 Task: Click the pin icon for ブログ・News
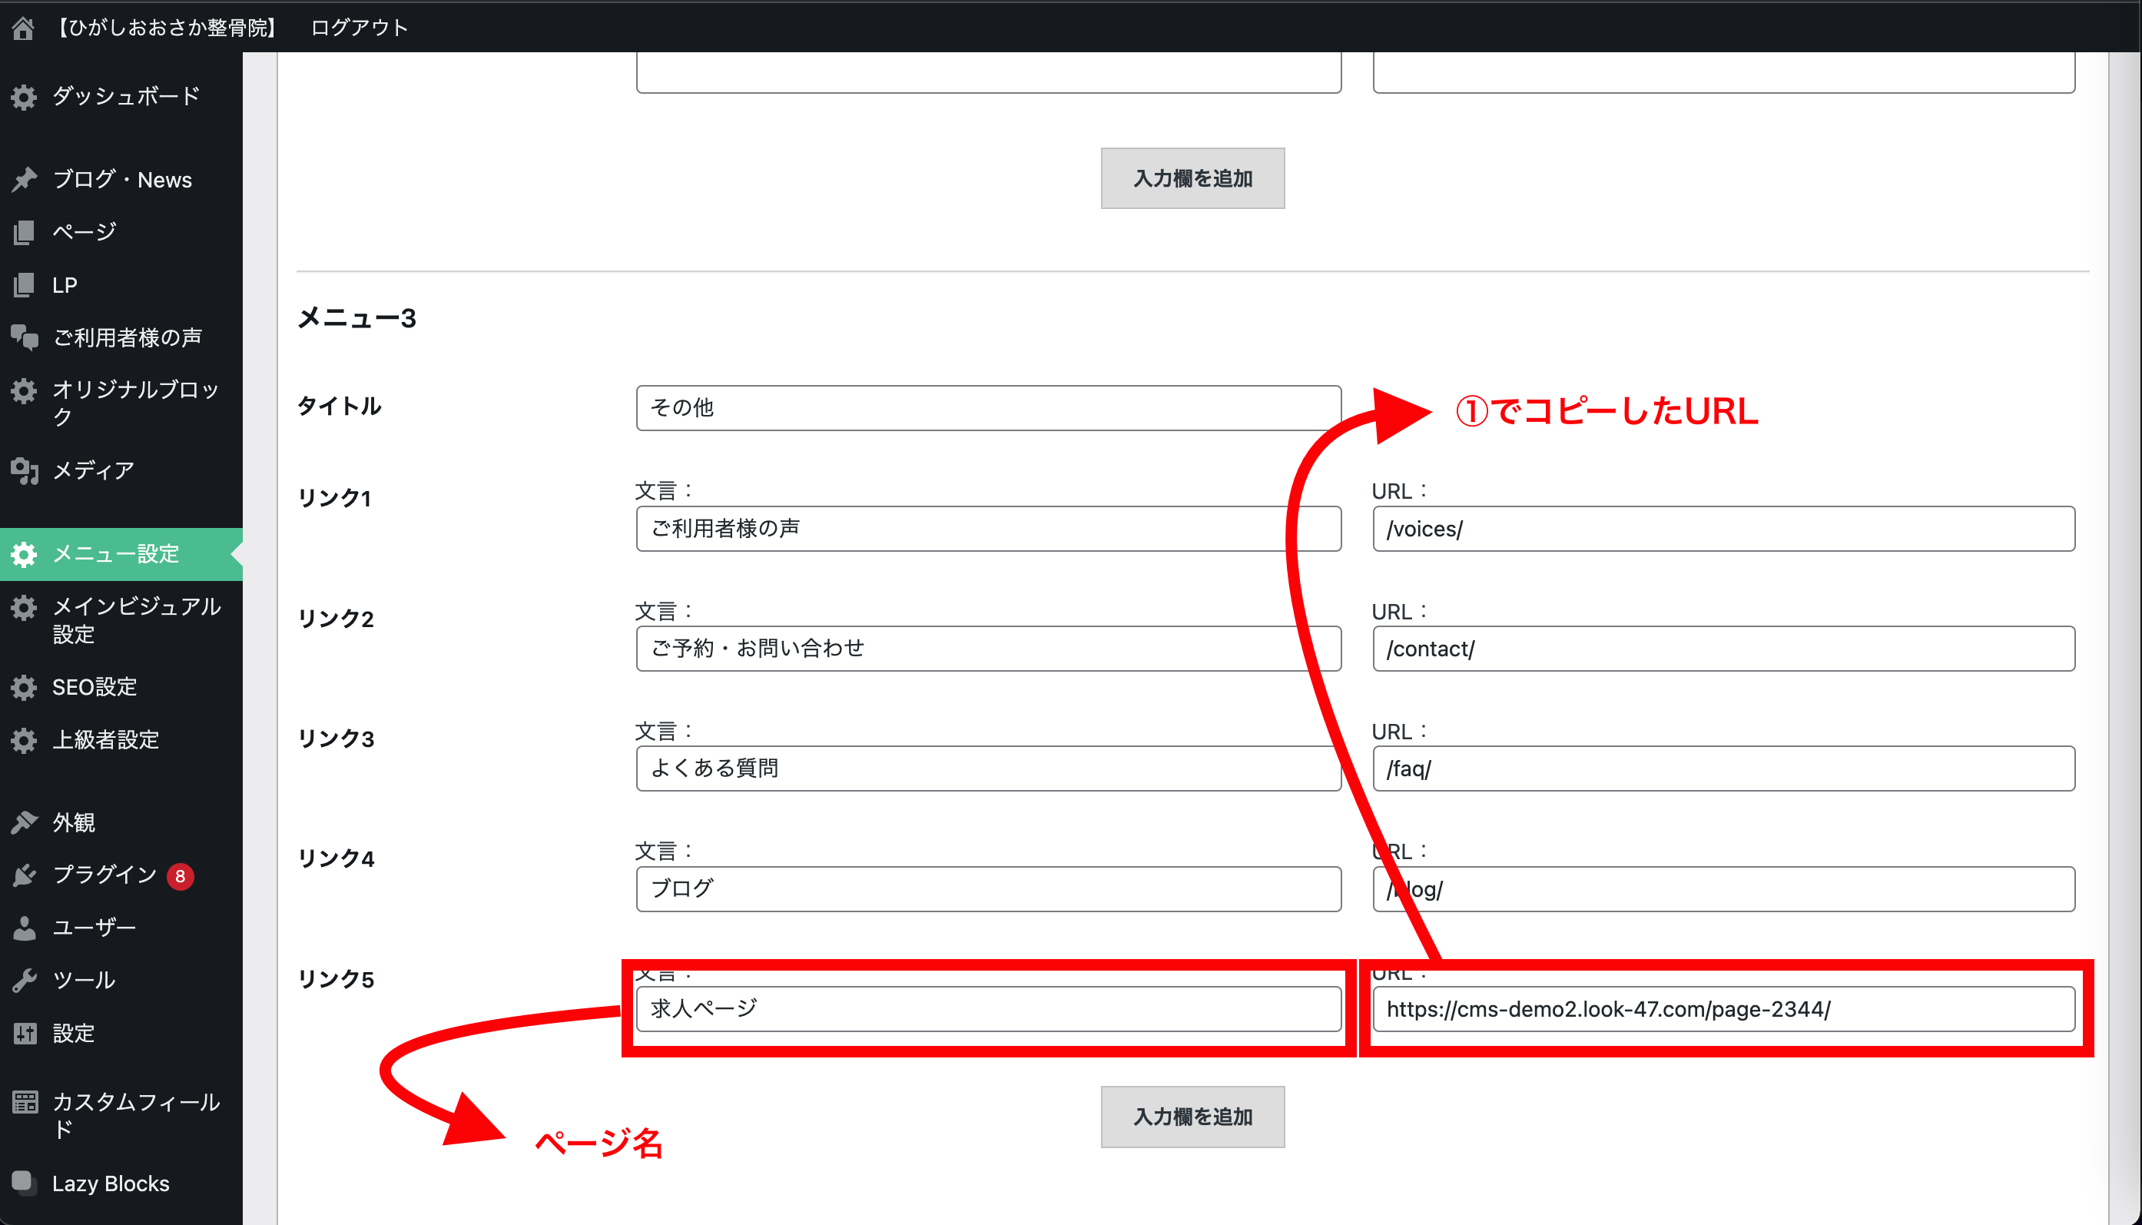point(24,179)
